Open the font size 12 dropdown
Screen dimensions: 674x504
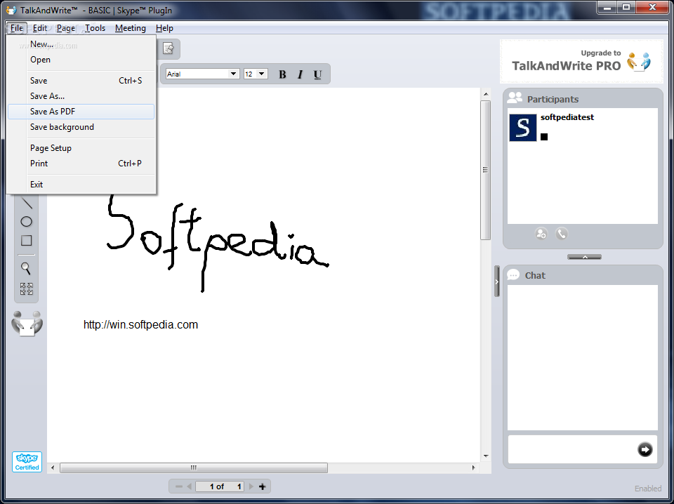click(x=261, y=74)
